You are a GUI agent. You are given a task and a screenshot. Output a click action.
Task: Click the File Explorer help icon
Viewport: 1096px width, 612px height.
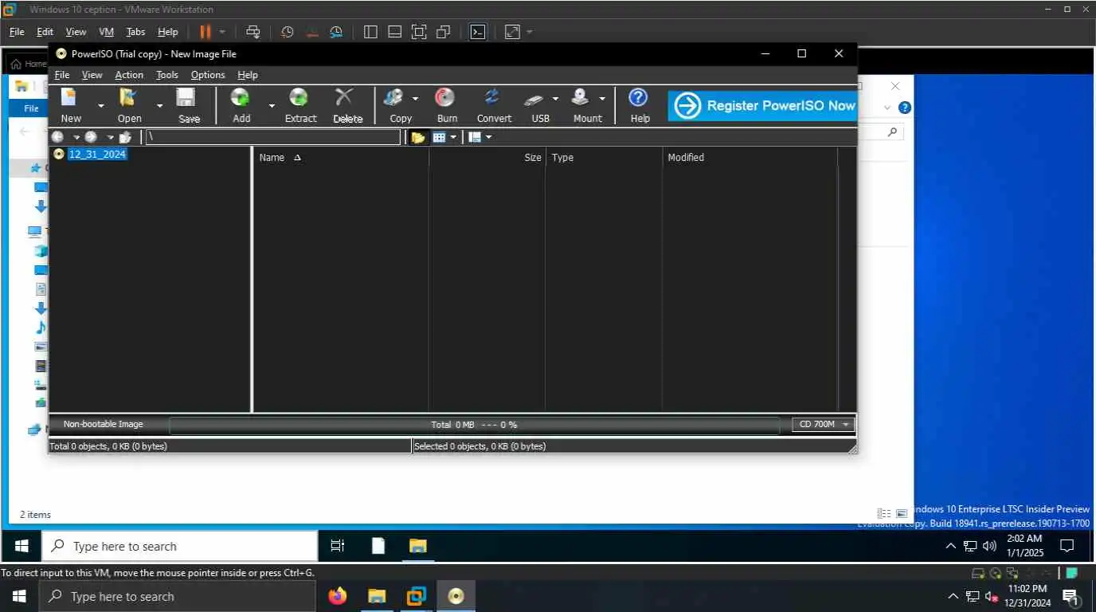coord(904,108)
